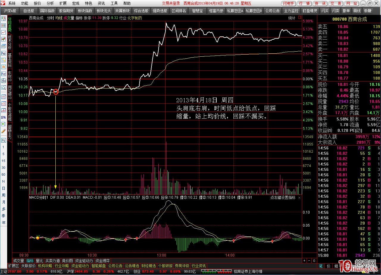Viewport: 381px width, 275px height.
Task: Click the 统计 button above the chart
Action: 292,18
